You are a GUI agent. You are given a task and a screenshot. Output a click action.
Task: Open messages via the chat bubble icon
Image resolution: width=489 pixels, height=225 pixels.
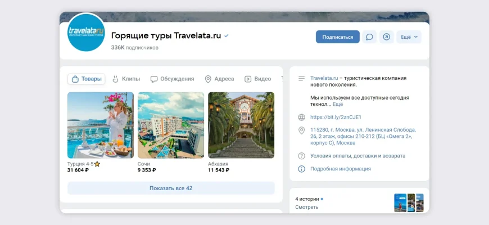(369, 37)
